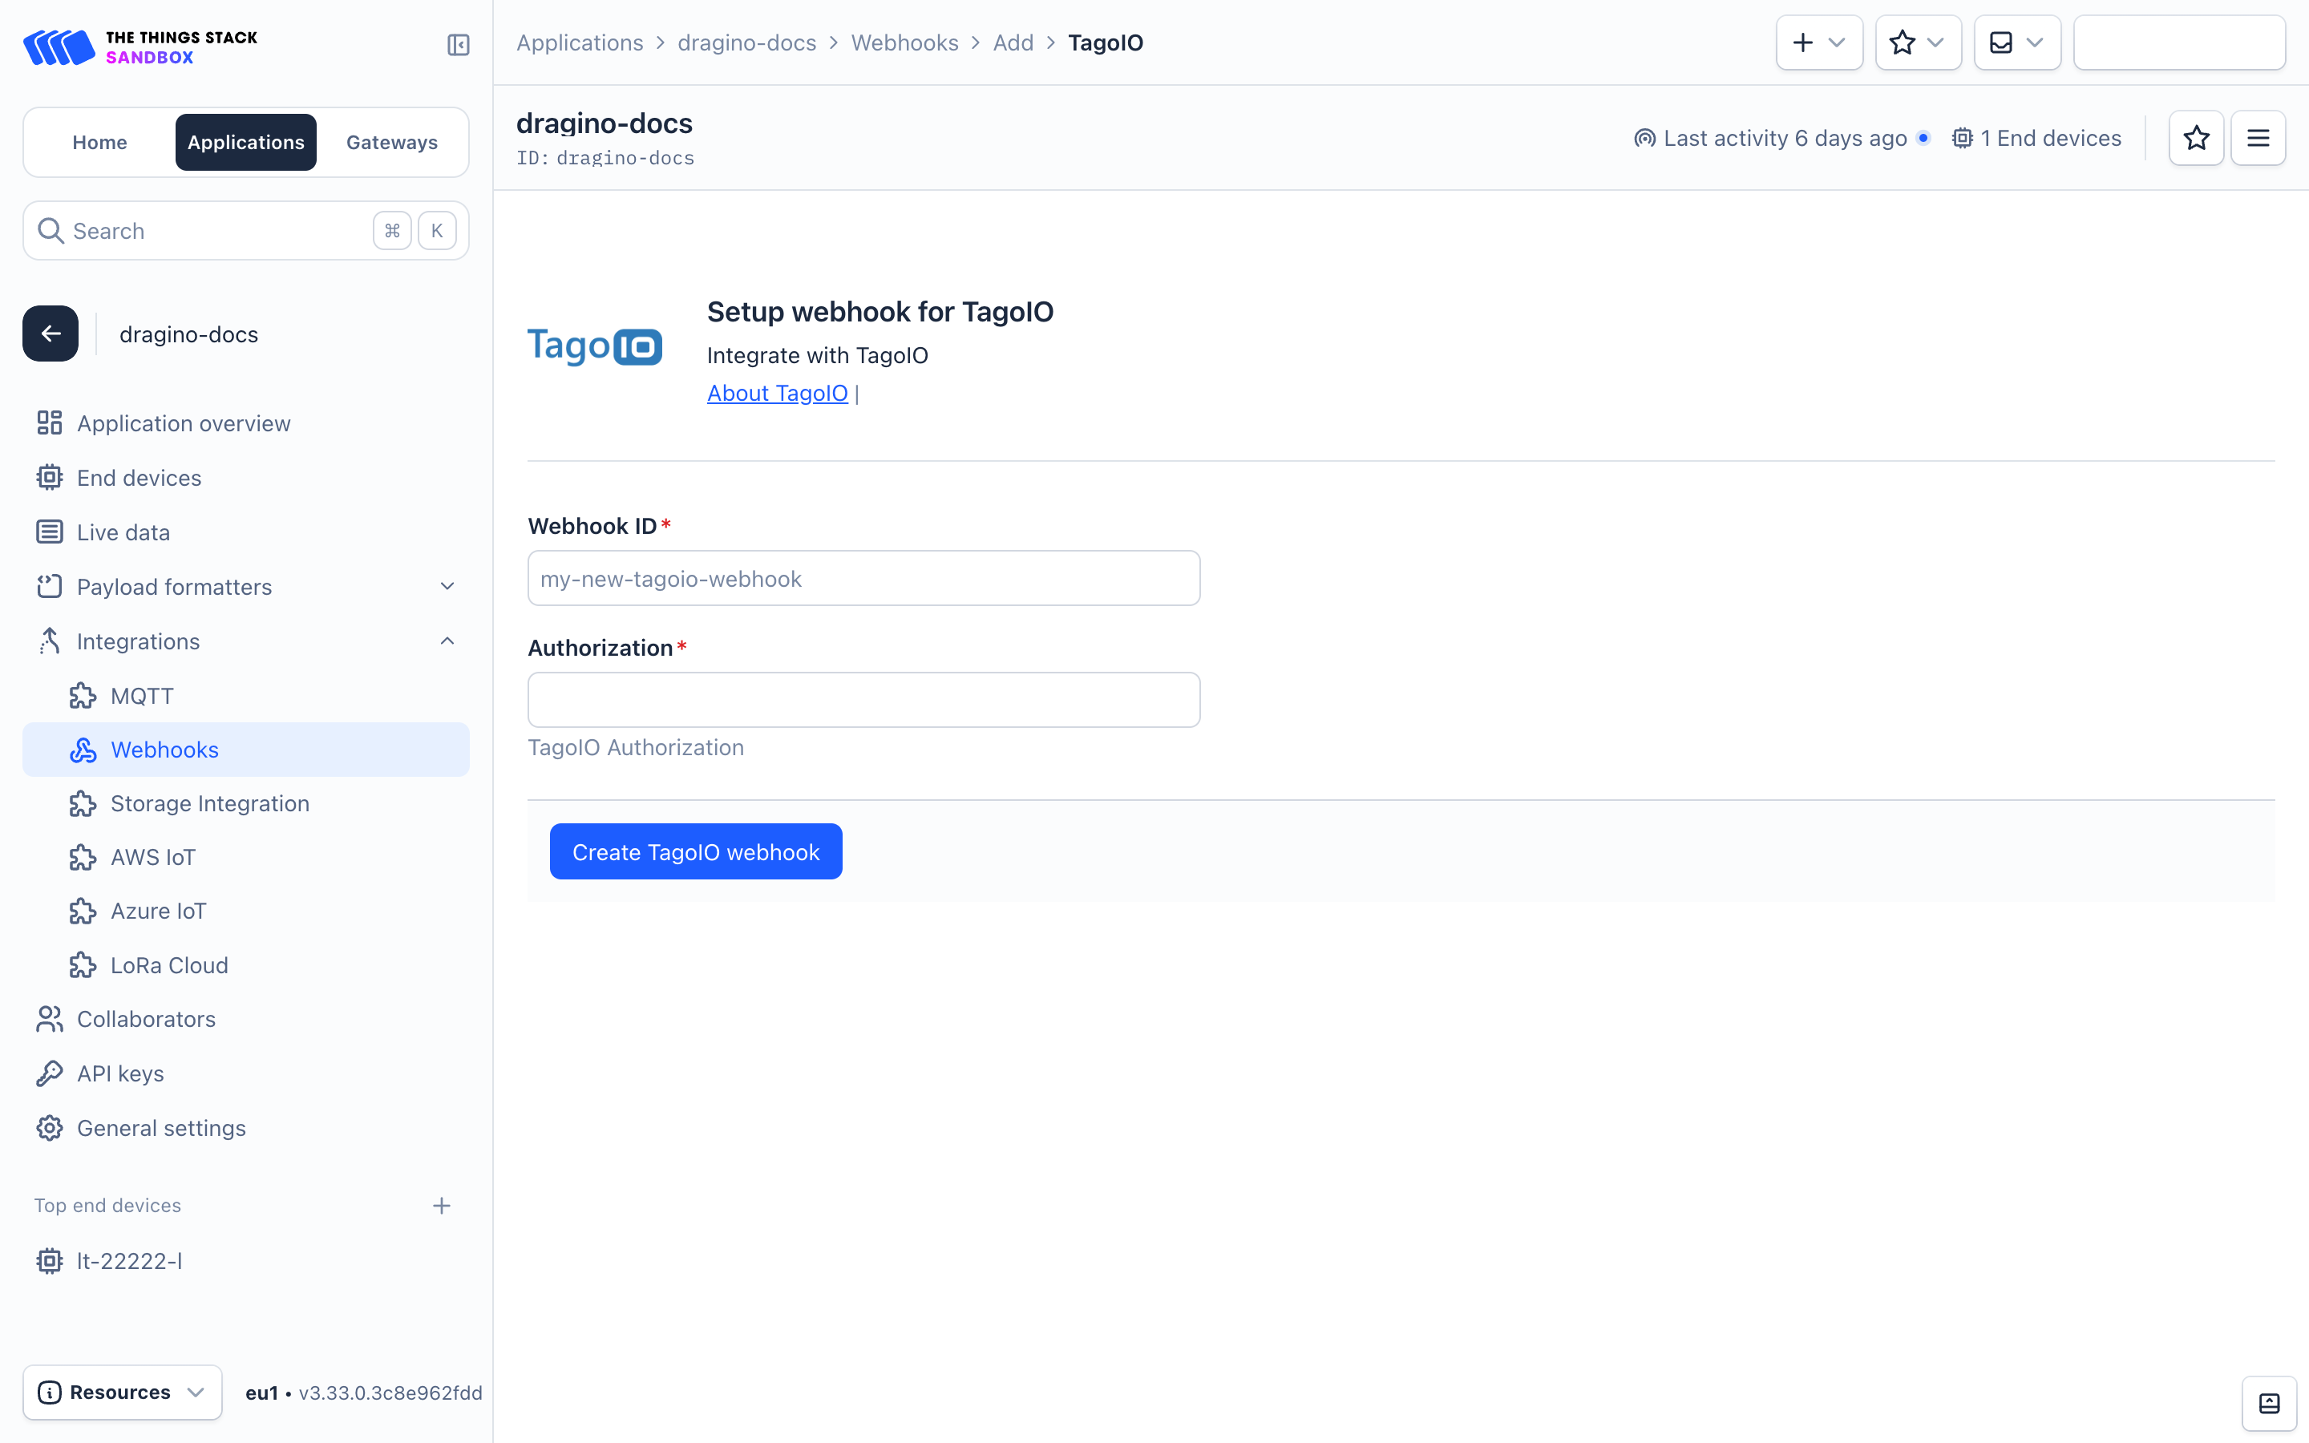
Task: Open API keys page
Action: coord(246,1073)
